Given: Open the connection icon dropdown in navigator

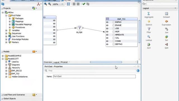Looking at the screenshot, I should pos(39,4).
